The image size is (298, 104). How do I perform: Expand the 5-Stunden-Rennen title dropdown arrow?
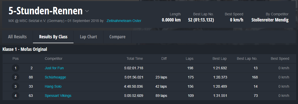pyautogui.click(x=87, y=11)
